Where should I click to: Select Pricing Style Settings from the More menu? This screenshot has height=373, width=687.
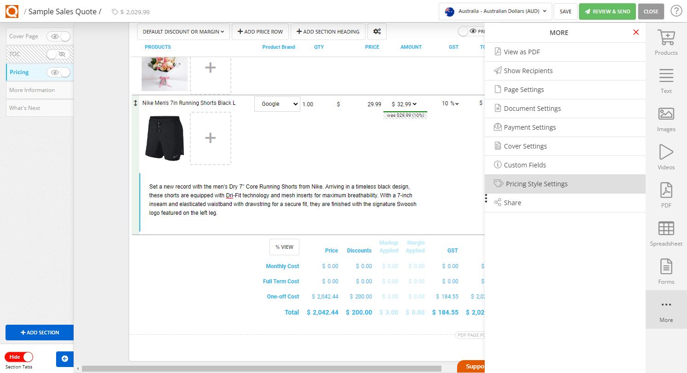[x=536, y=184]
